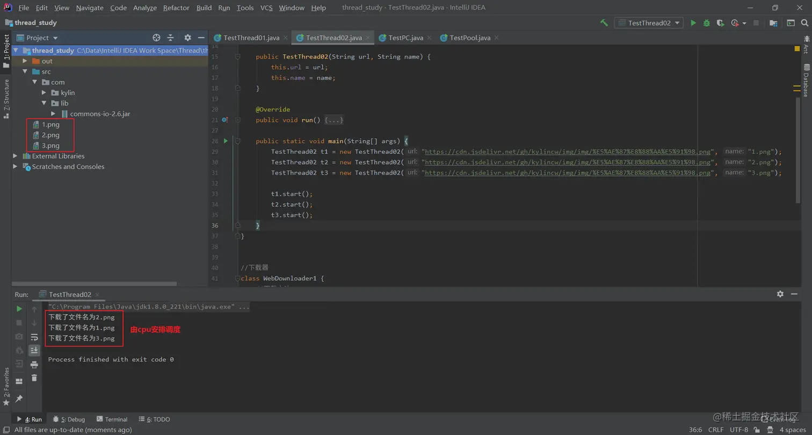Image resolution: width=812 pixels, height=435 pixels.
Task: Expand commons-io-2.6.jar node
Action: (x=53, y=114)
